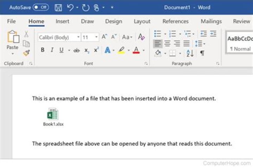Toggle Strikethrough formatting
Image resolution: width=253 pixels, height=168 pixels.
coord(76,50)
